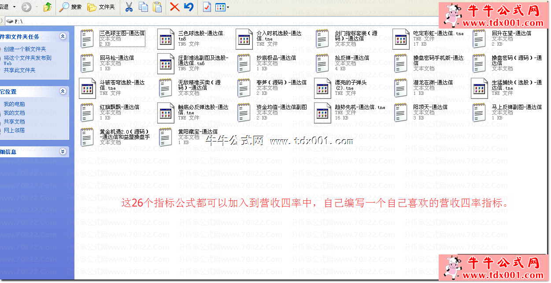
Task: Select the 操盘密码(源码)-通达信 document
Action: pyautogui.click(x=507, y=63)
